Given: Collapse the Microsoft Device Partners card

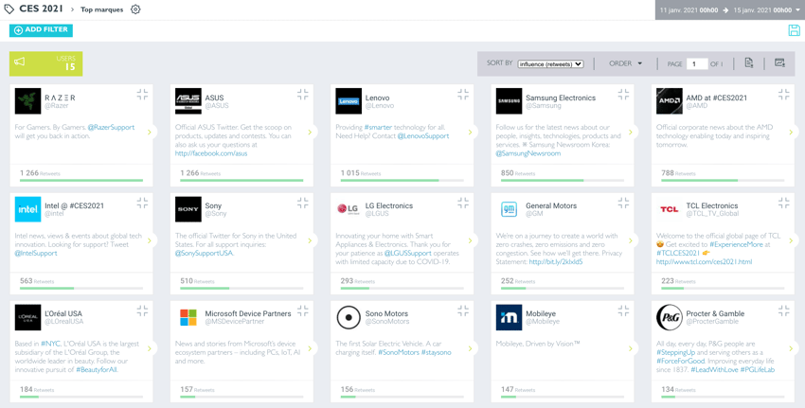Looking at the screenshot, I should coord(303,310).
